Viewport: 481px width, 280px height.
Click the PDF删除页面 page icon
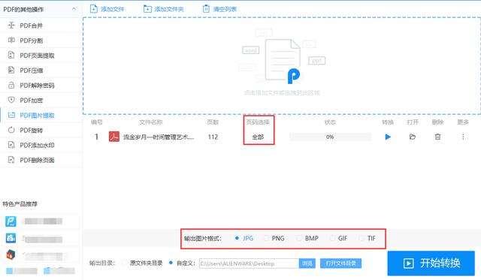11,160
